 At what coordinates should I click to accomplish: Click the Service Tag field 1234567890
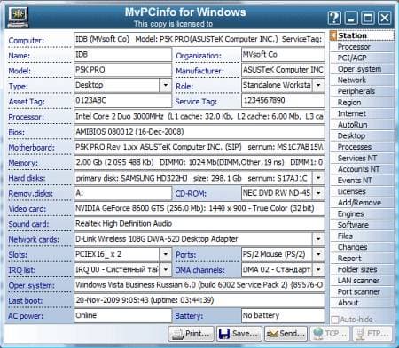[x=283, y=101]
